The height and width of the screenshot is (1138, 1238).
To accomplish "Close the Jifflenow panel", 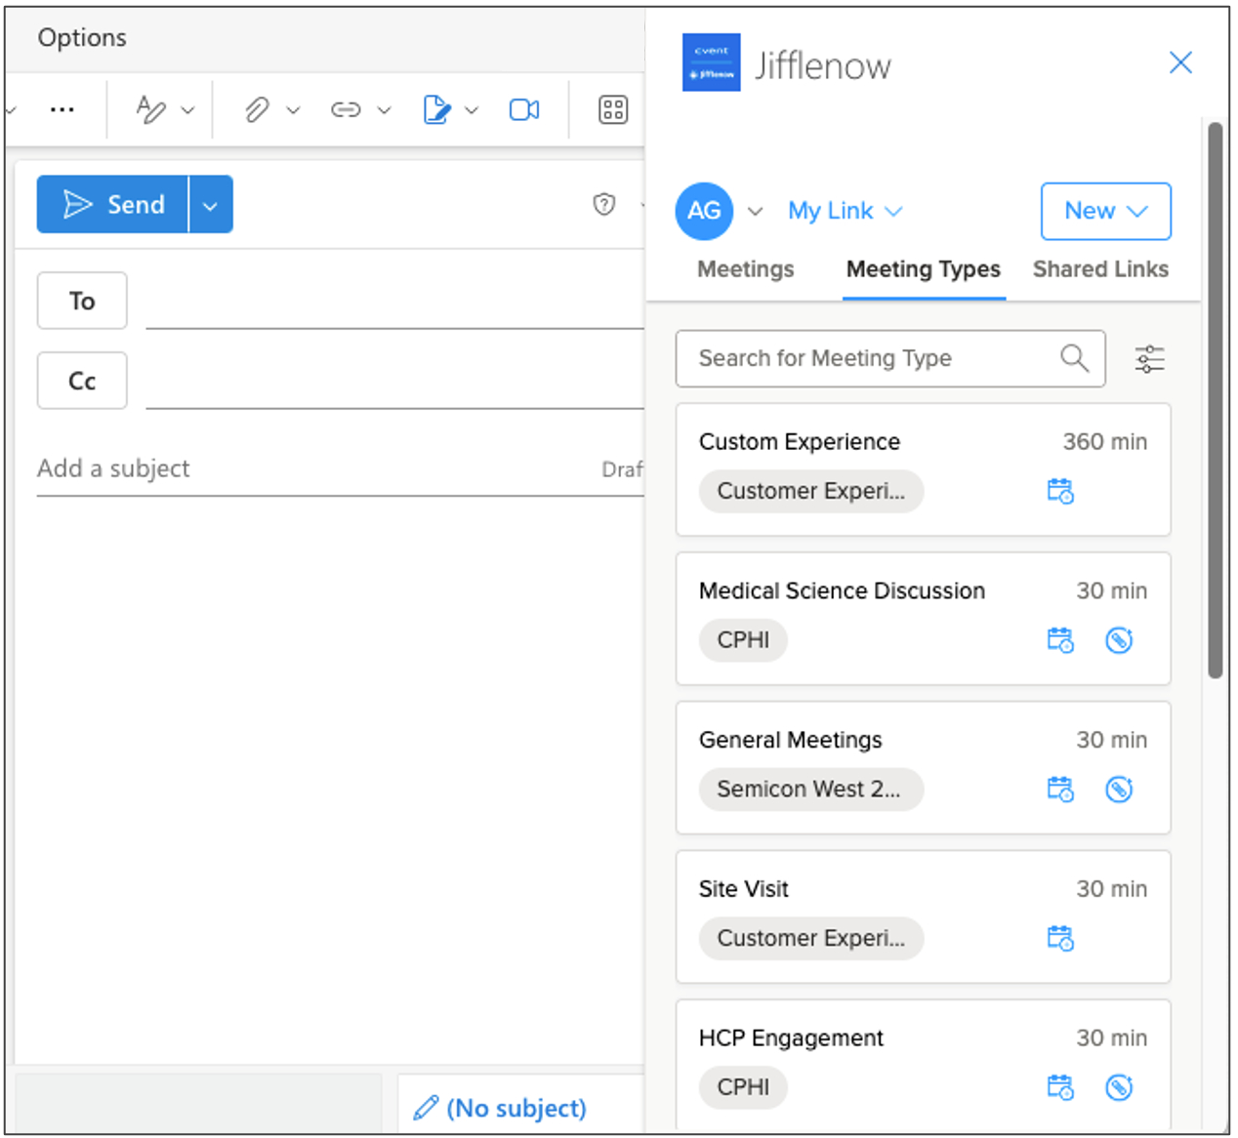I will (1180, 62).
